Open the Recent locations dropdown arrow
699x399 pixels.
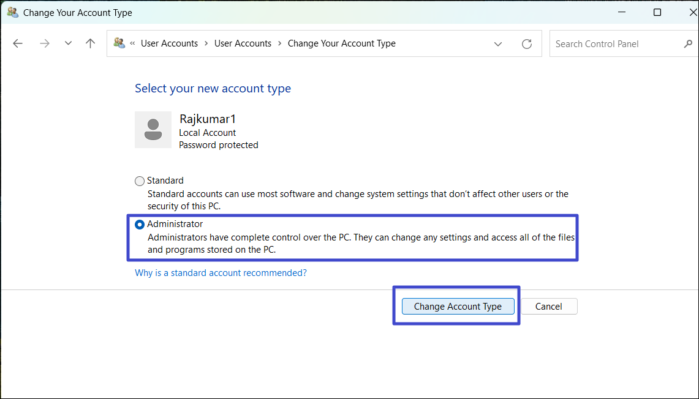point(68,43)
